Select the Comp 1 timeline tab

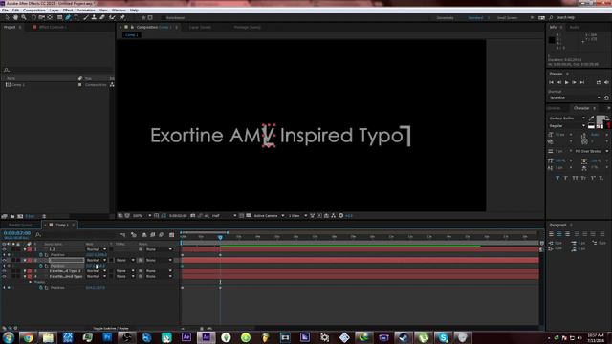point(61,226)
